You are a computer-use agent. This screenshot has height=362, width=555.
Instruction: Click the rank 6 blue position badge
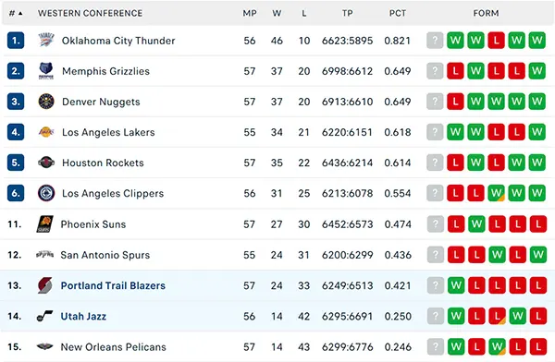pos(16,193)
